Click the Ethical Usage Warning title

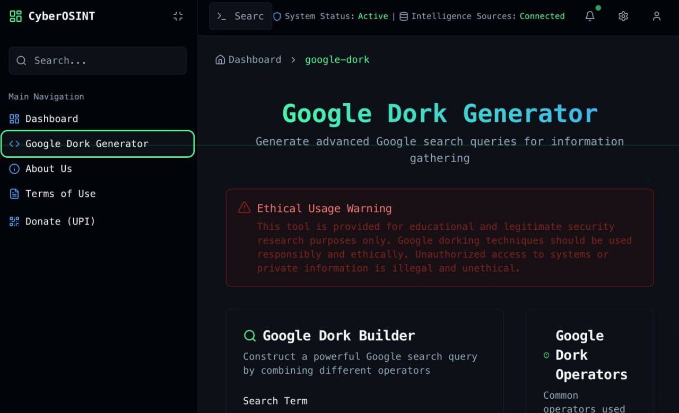pyautogui.click(x=324, y=208)
